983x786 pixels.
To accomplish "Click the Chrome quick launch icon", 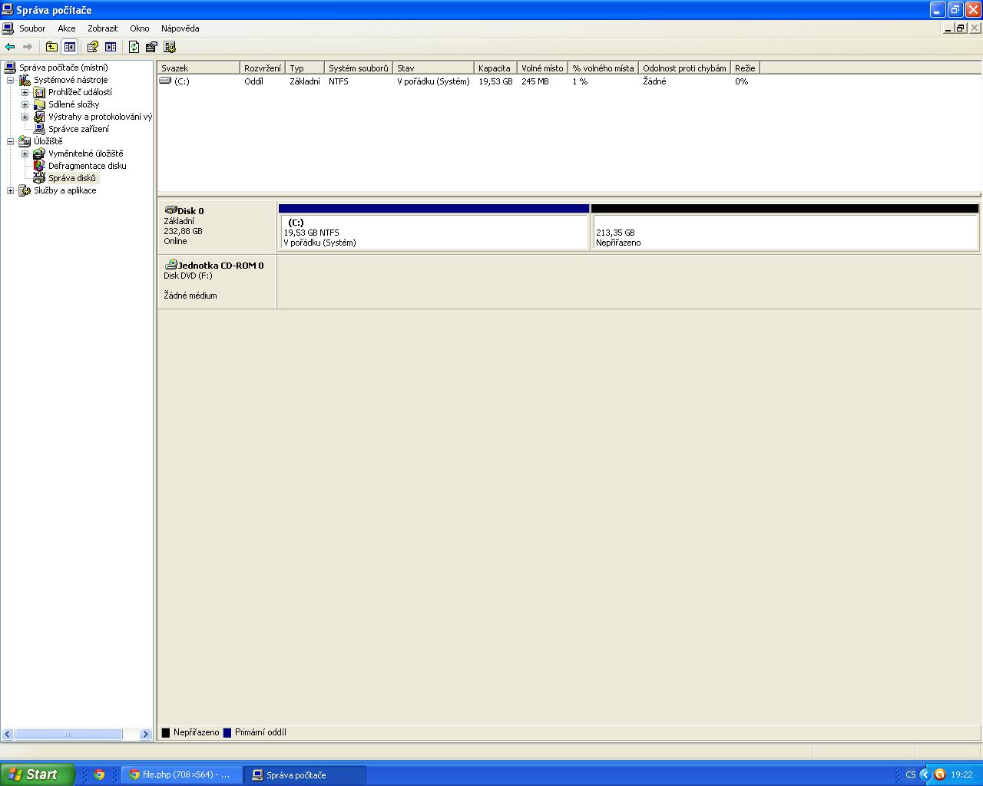I will pos(99,774).
